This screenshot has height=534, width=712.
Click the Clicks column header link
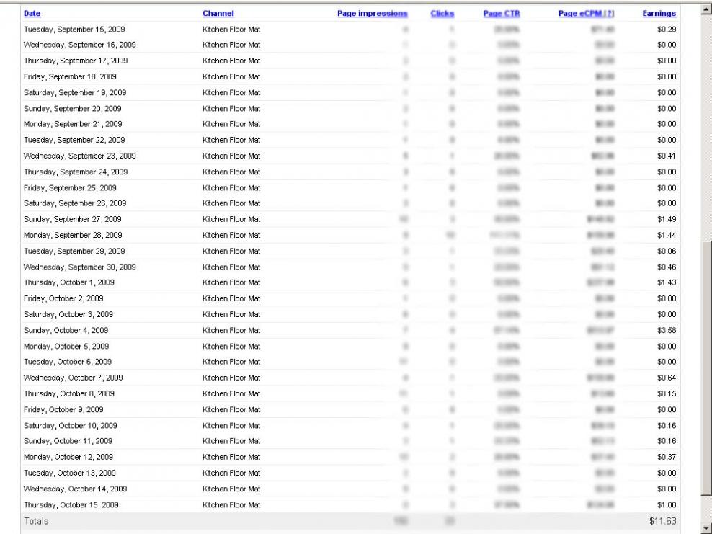coord(442,14)
